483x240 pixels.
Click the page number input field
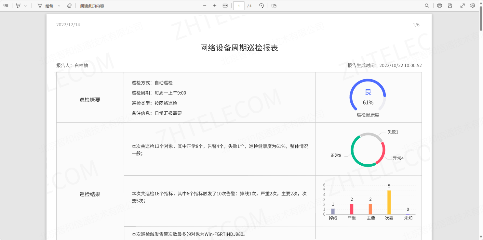click(239, 6)
